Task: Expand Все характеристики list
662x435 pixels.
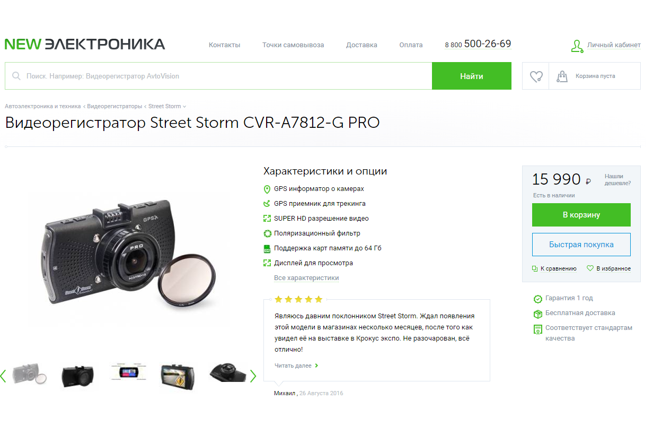Action: 306,278
